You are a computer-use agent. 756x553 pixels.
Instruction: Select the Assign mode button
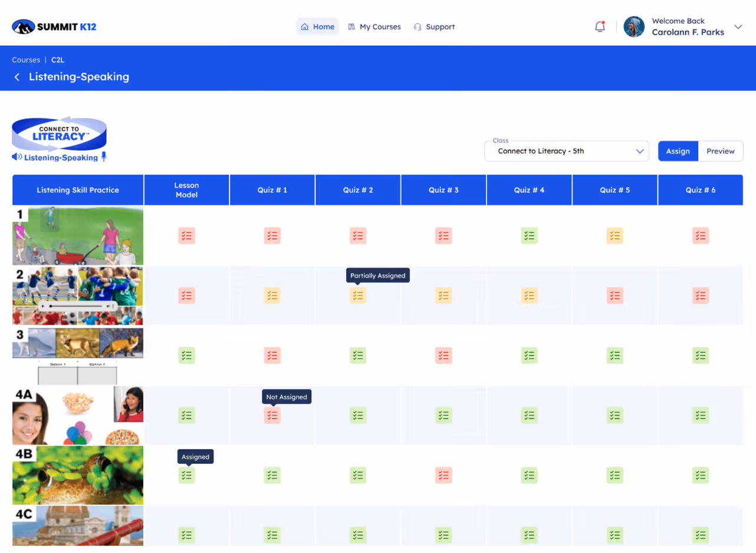pyautogui.click(x=678, y=151)
